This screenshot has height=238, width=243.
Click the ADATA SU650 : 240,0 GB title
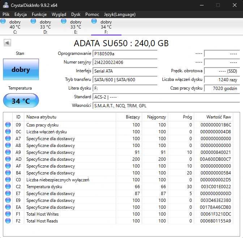click(121, 43)
